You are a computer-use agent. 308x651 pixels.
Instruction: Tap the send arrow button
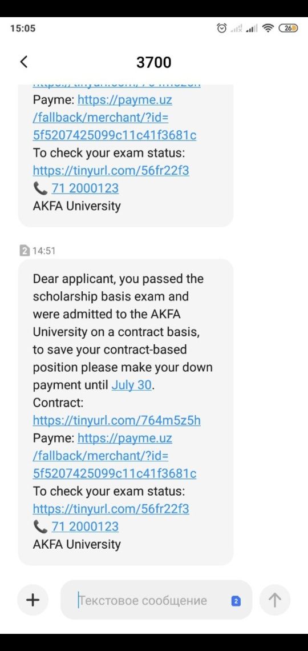(x=274, y=600)
